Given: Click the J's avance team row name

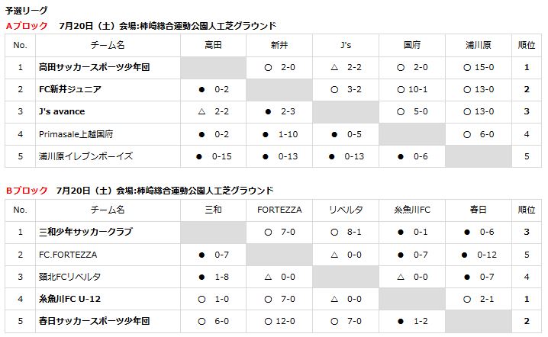Looking at the screenshot, I should (x=62, y=111).
